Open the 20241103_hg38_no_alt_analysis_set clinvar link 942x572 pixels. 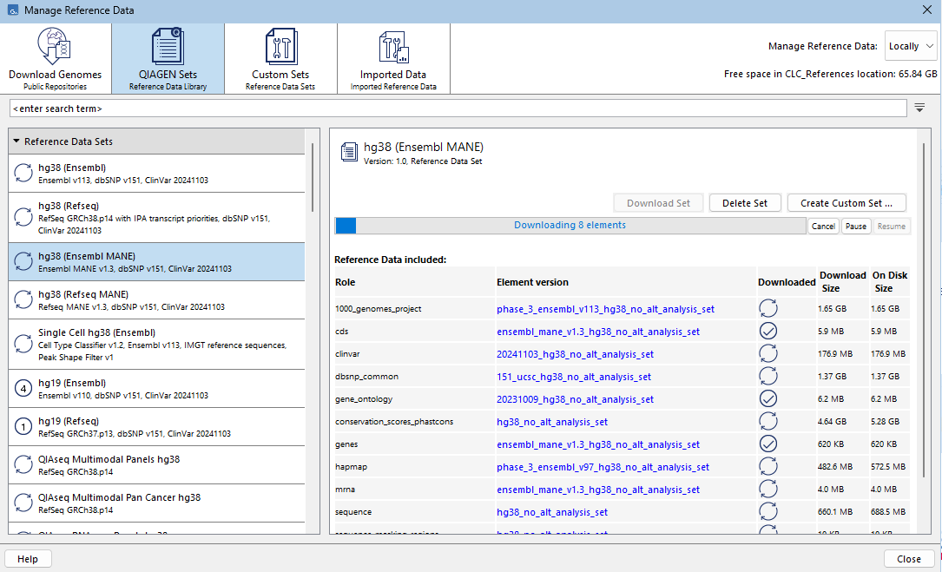pyautogui.click(x=575, y=354)
